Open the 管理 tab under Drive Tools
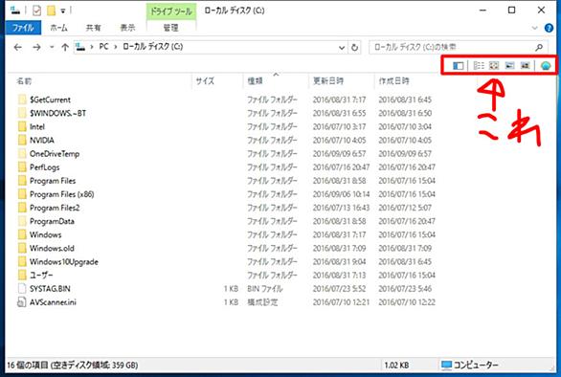Image resolution: width=561 pixels, height=377 pixels. click(x=170, y=28)
